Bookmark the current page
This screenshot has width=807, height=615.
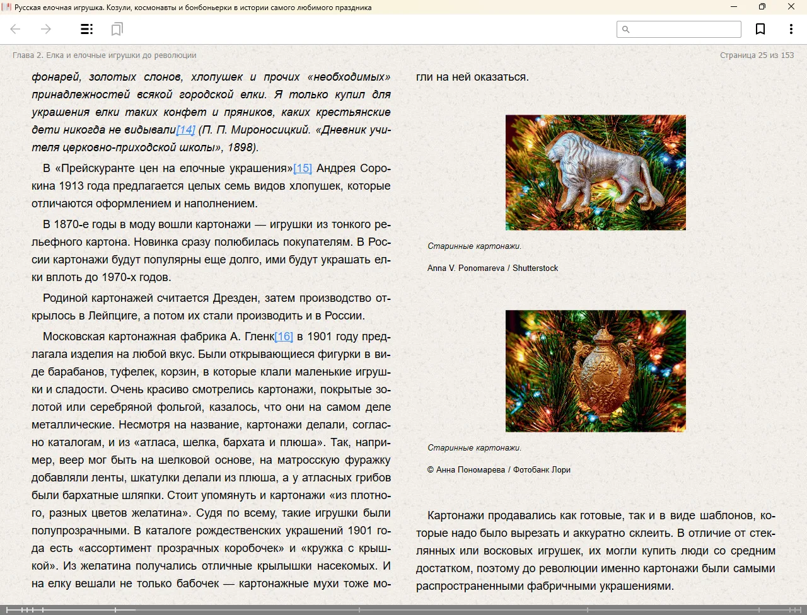tap(760, 29)
